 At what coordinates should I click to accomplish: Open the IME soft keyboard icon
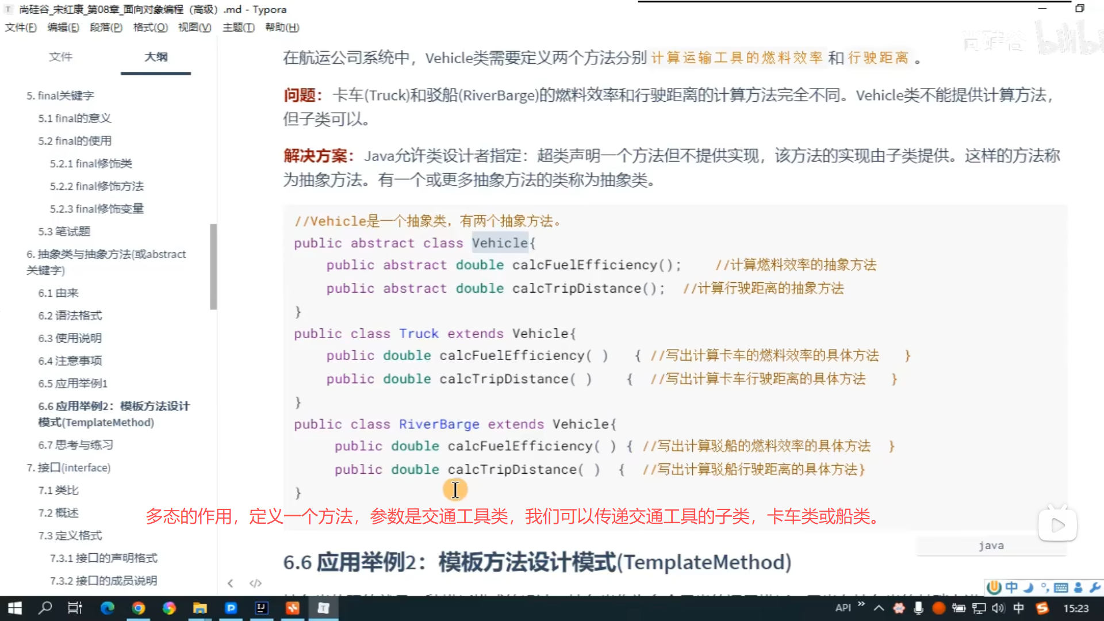(1061, 587)
